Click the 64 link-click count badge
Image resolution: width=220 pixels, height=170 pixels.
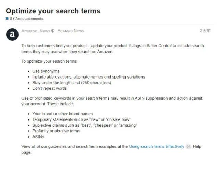tap(188, 146)
